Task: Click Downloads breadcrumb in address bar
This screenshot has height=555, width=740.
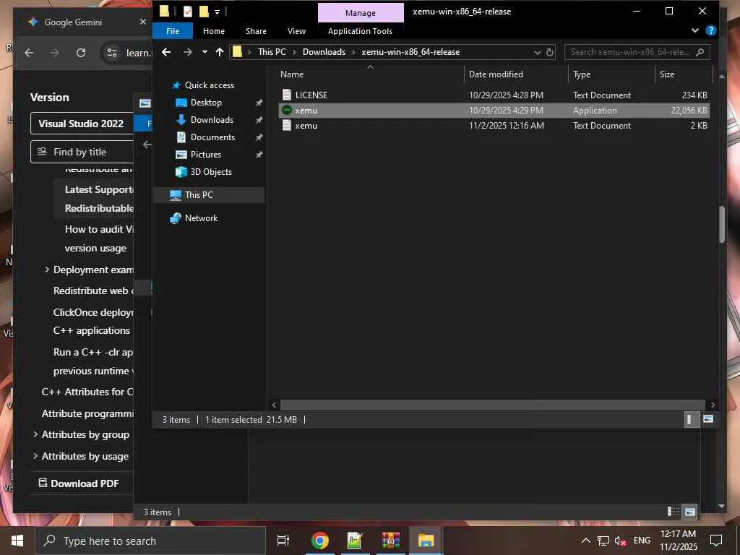Action: point(324,52)
